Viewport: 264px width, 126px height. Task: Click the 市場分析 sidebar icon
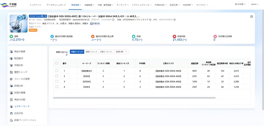[x=11, y=65]
